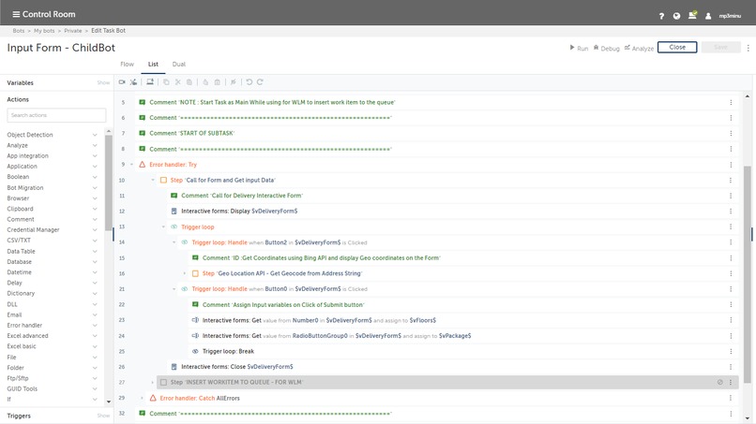This screenshot has width=756, height=424.
Task: Click the Error handler: Try warning triangle icon
Action: [143, 165]
